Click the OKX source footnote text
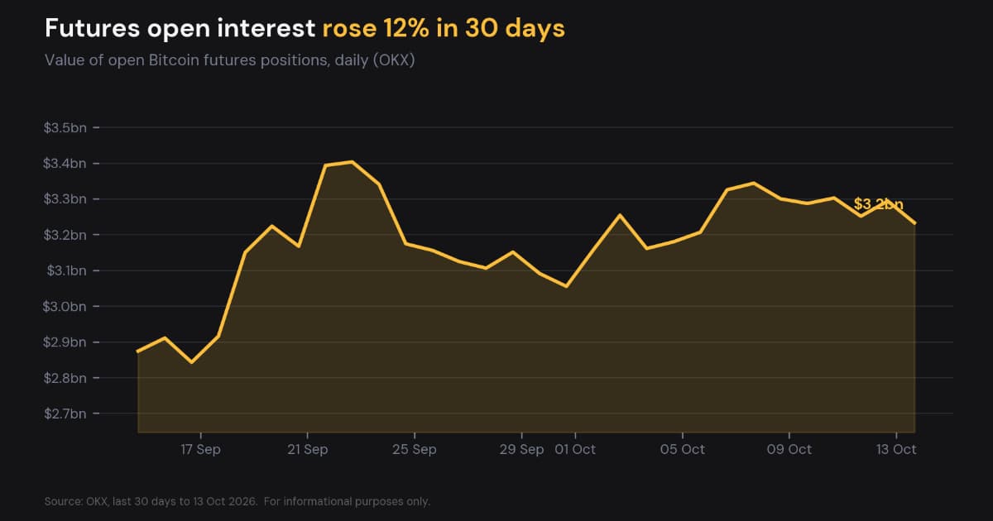 pos(237,501)
